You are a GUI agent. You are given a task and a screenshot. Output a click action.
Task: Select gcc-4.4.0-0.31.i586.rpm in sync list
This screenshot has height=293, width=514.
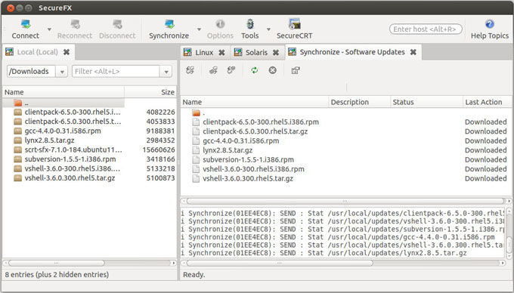point(240,141)
